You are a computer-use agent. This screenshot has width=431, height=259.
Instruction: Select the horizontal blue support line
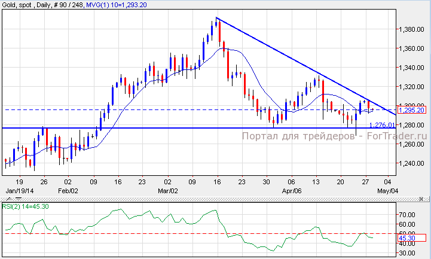(179, 128)
